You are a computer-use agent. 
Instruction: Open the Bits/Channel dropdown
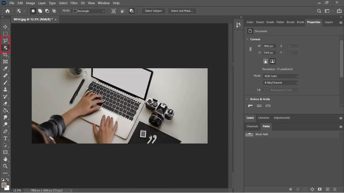pyautogui.click(x=280, y=83)
